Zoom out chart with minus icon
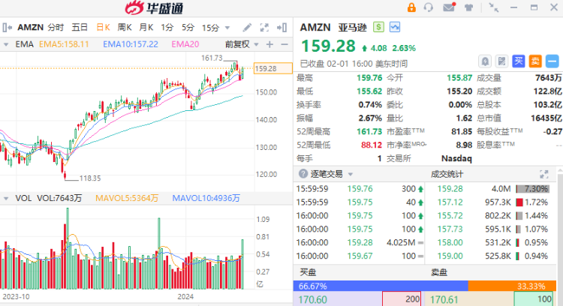 pyautogui.click(x=285, y=44)
